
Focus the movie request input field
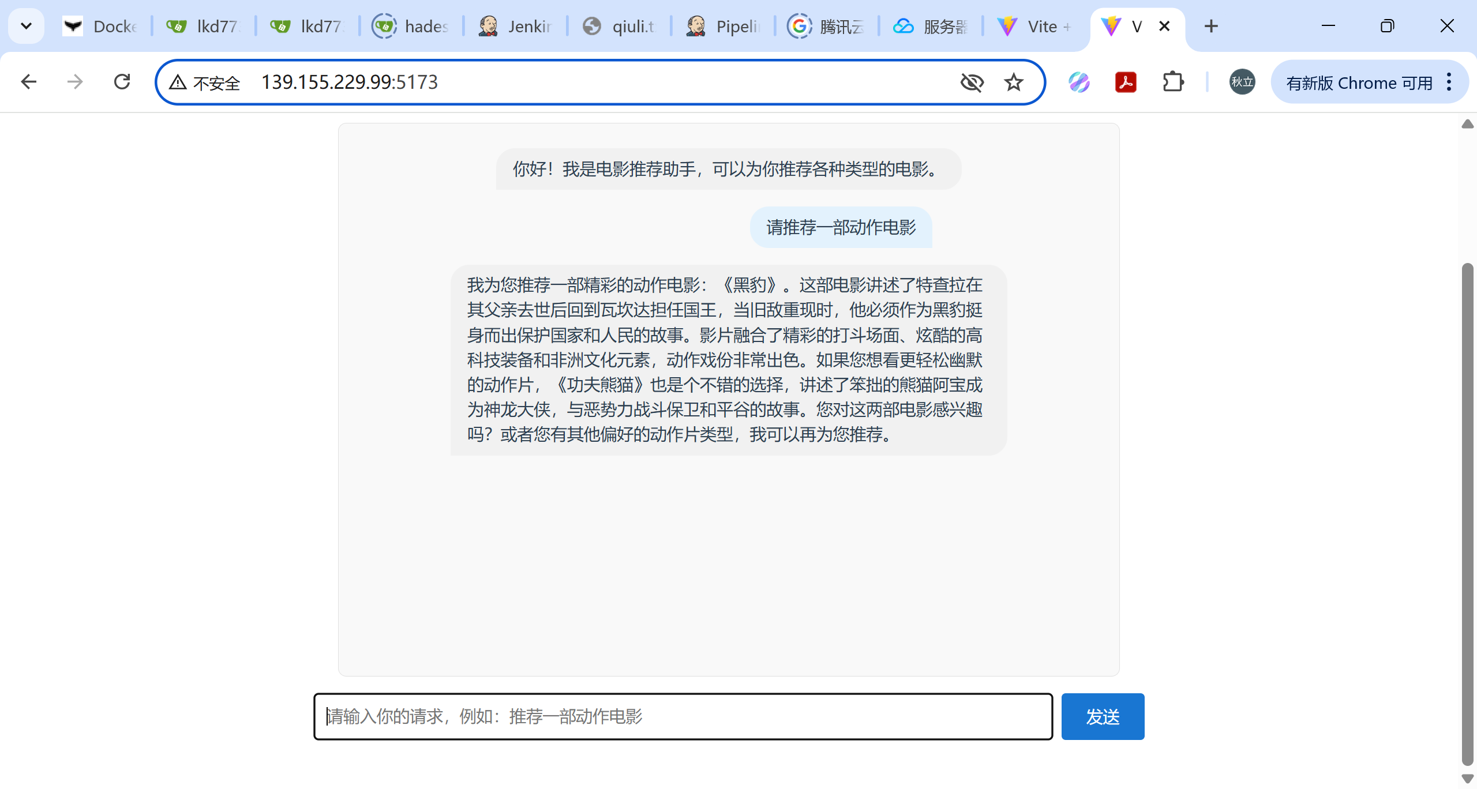pos(683,716)
